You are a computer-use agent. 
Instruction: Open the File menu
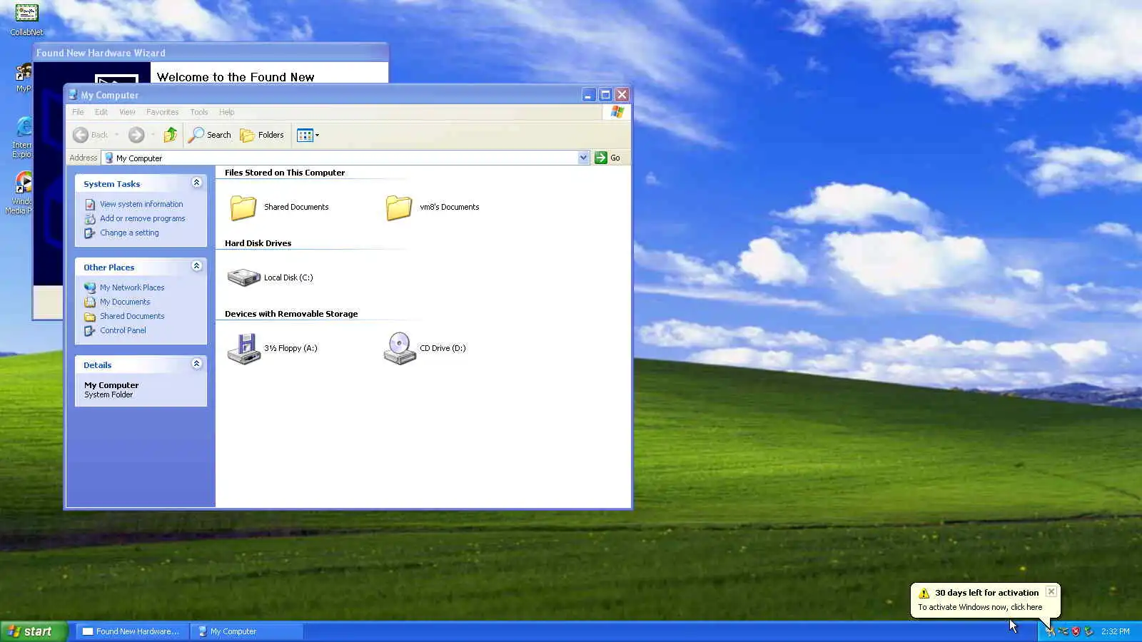point(78,112)
